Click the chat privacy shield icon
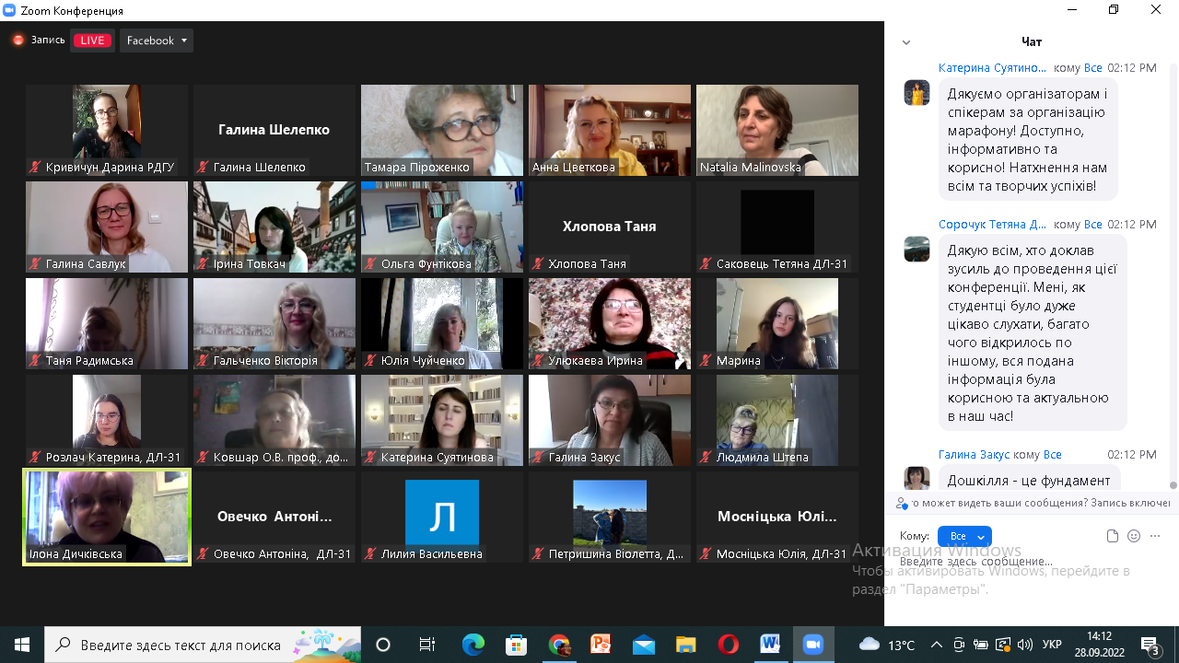This screenshot has height=663, width=1179. pyautogui.click(x=902, y=503)
